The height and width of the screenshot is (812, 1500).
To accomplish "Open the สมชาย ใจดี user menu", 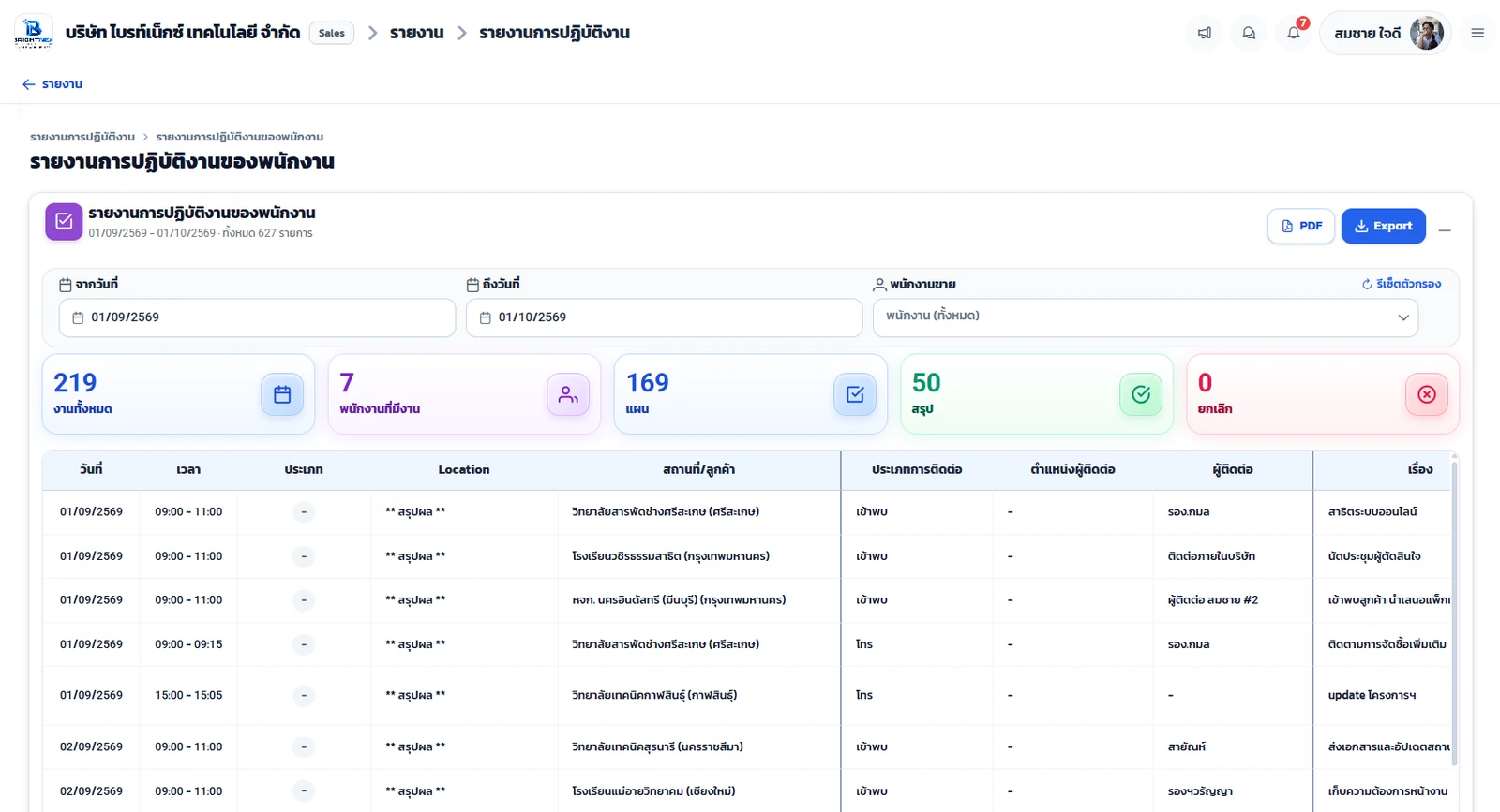I will (1385, 33).
